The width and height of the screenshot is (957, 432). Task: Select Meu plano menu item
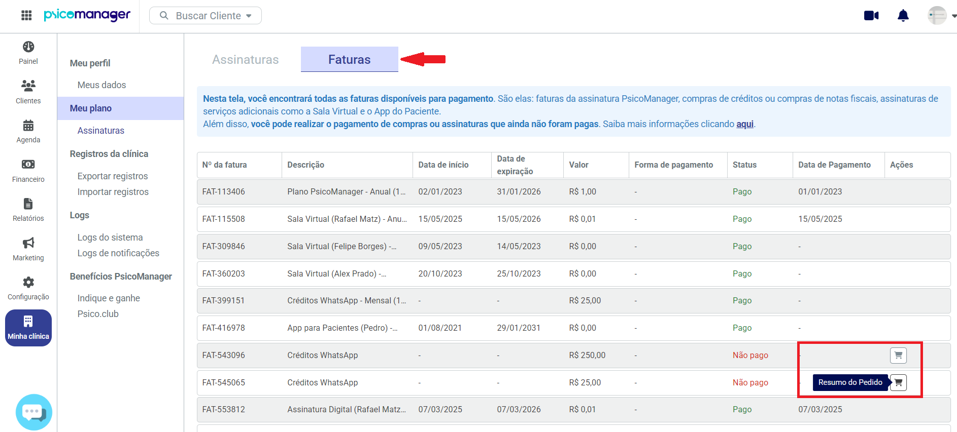121,108
